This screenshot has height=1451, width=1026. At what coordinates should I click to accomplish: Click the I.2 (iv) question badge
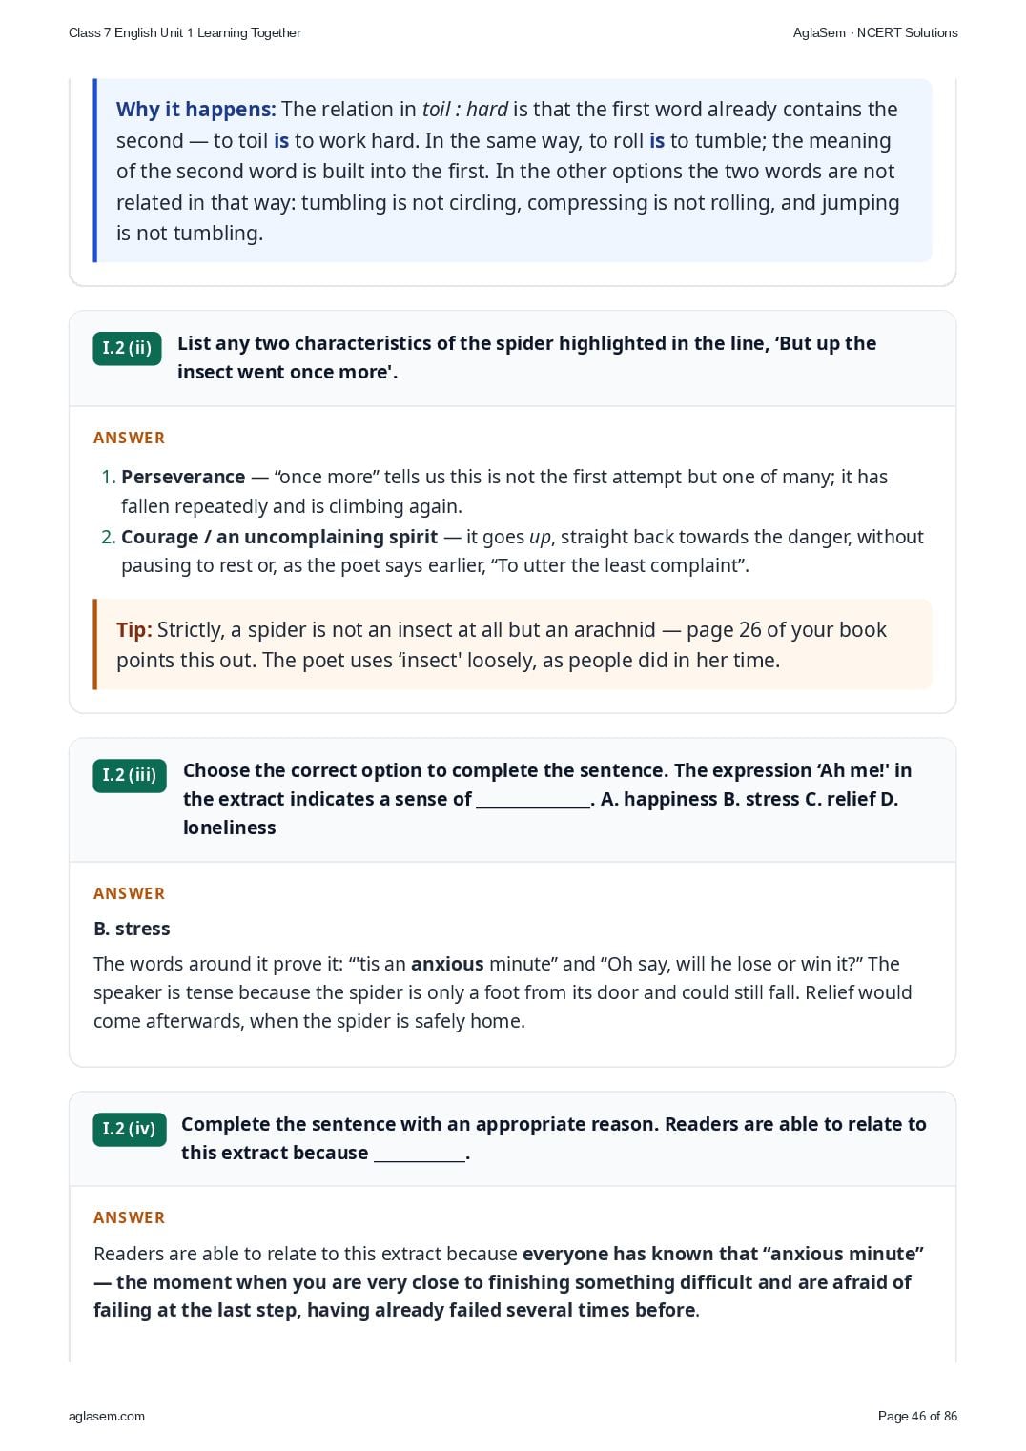[x=129, y=1129]
